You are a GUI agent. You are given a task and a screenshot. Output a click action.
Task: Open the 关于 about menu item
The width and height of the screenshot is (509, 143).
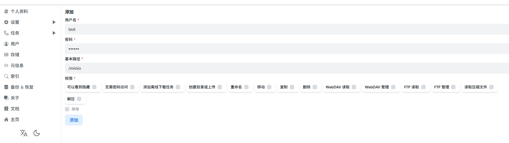pyautogui.click(x=15, y=98)
